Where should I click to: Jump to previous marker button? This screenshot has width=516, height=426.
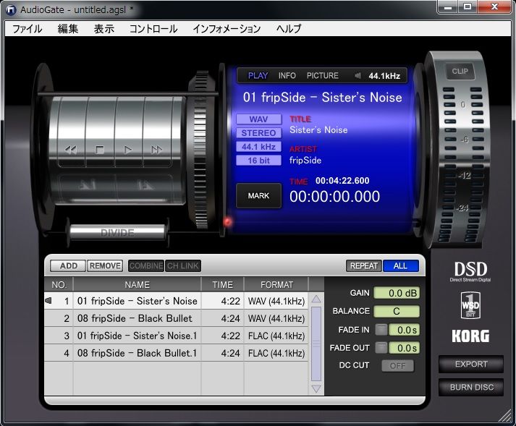(x=88, y=185)
